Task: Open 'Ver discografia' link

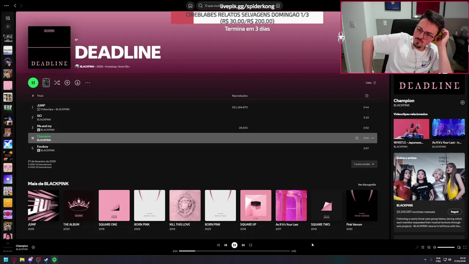Action: (x=367, y=185)
